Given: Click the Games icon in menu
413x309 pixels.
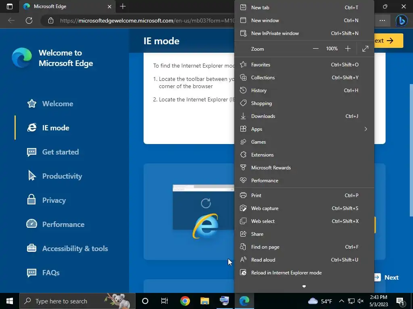Looking at the screenshot, I should (243, 142).
